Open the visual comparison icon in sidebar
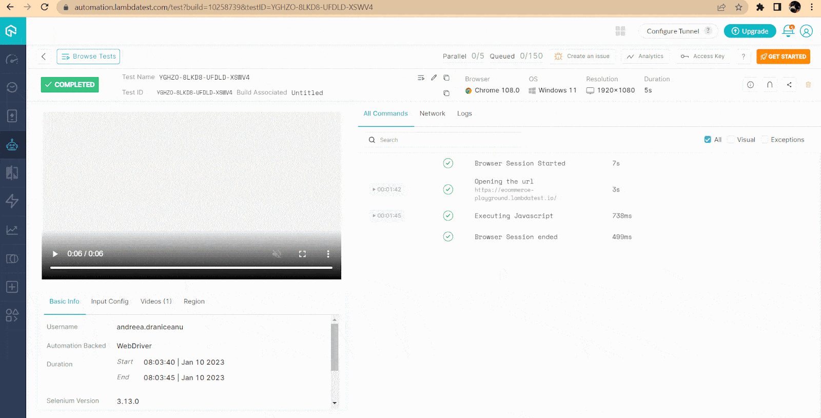Viewport: 821px width, 418px height. click(12, 173)
